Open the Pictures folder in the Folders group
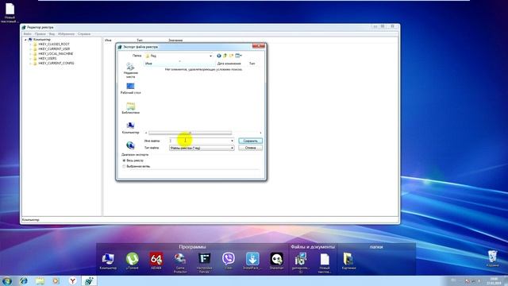The height and width of the screenshot is (286, 508). (x=348, y=261)
